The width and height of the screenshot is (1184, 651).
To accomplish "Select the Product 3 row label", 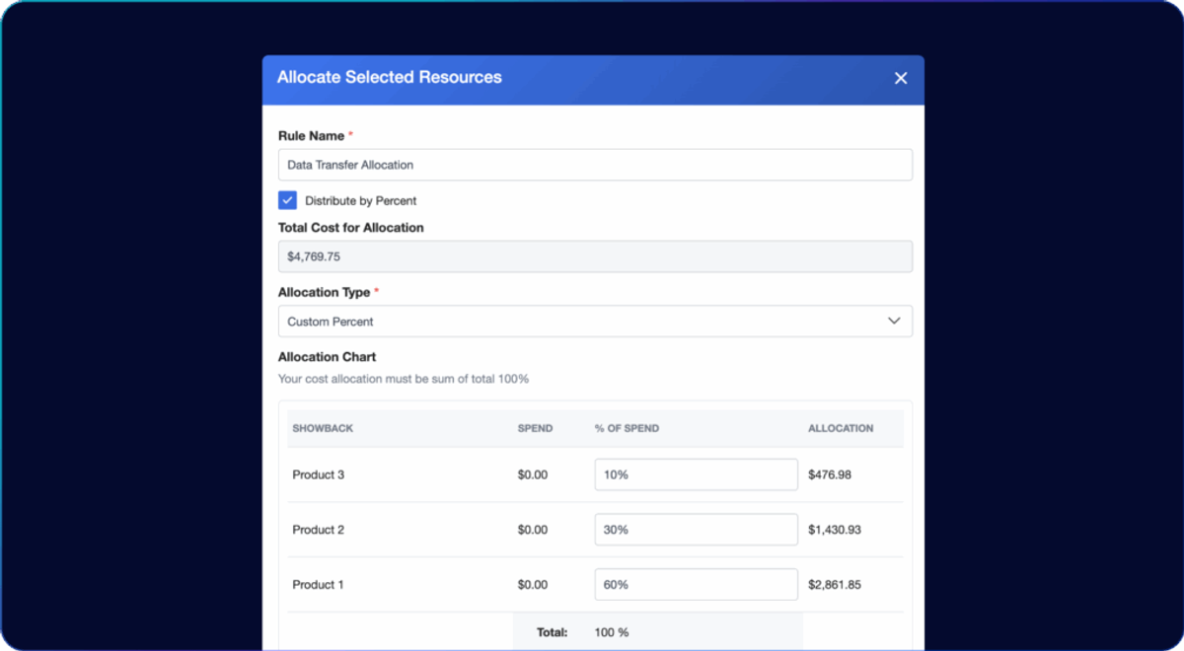I will click(x=318, y=474).
